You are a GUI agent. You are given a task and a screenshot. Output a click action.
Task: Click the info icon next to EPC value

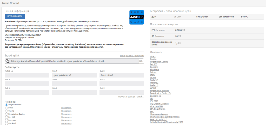184,30
